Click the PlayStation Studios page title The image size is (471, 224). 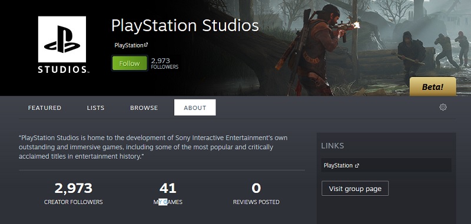coord(185,26)
